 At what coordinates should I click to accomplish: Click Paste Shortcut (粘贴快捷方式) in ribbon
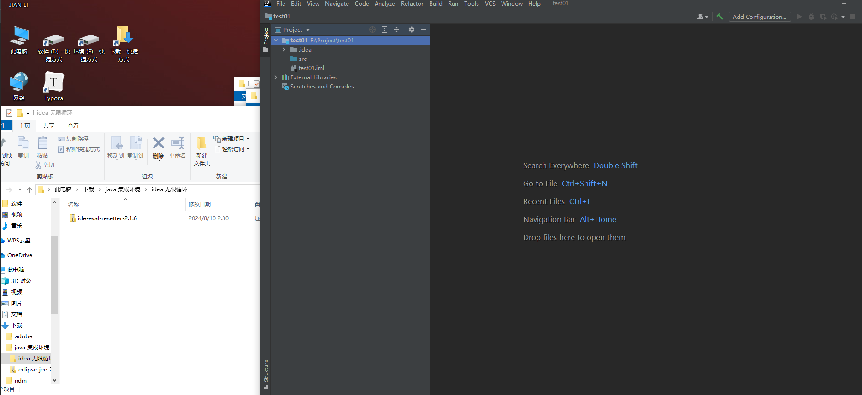(x=79, y=149)
